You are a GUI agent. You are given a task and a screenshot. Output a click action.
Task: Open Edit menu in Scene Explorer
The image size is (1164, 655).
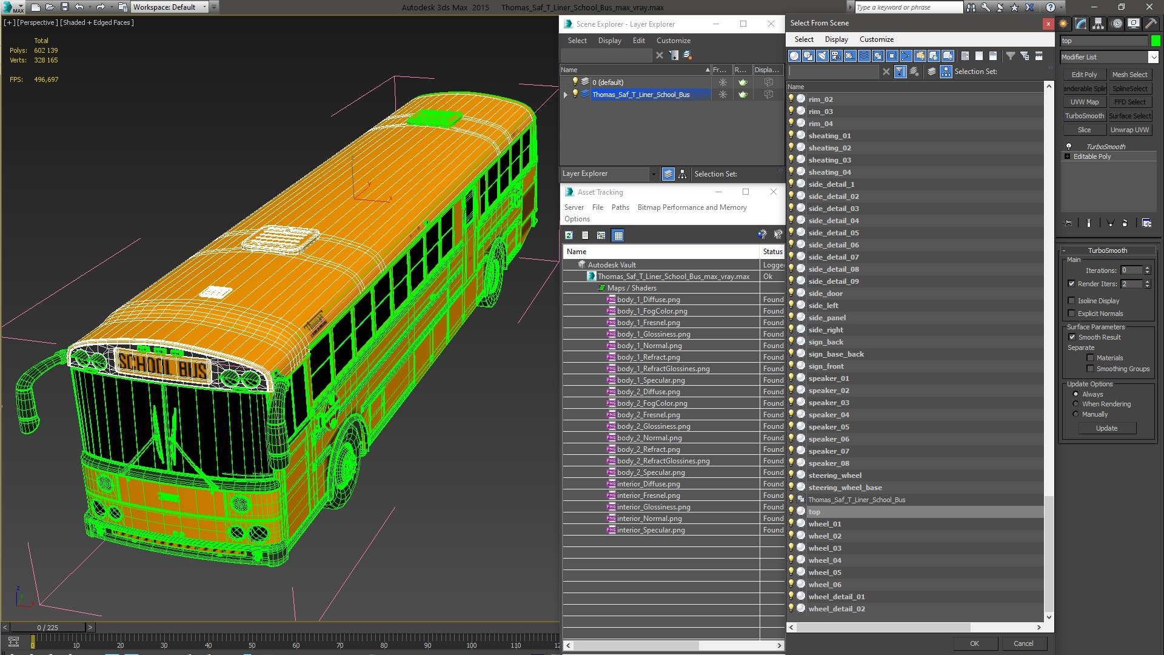pyautogui.click(x=638, y=41)
